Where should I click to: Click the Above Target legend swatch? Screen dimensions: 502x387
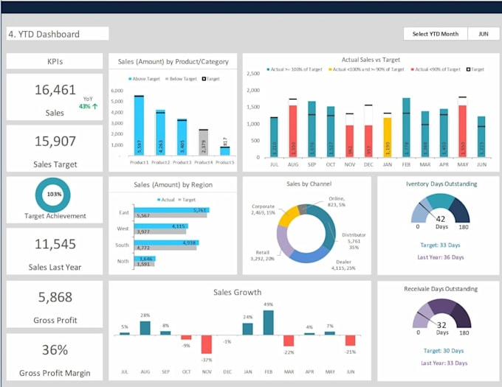pos(130,79)
